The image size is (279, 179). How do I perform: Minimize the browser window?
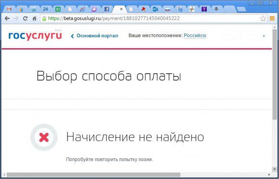(252, 3)
